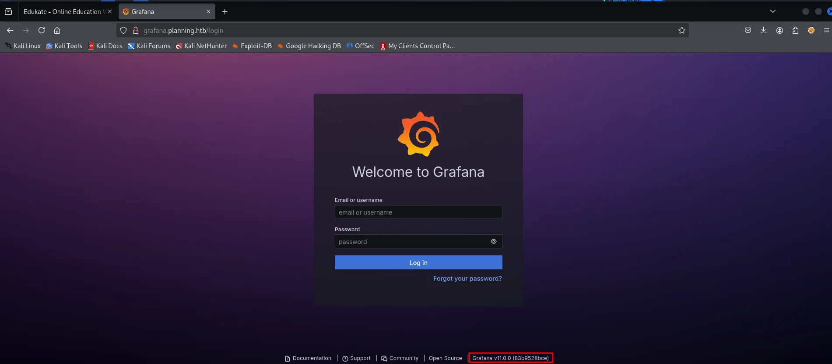This screenshot has width=832, height=364.
Task: Open the OffSec bookmark
Action: [360, 46]
